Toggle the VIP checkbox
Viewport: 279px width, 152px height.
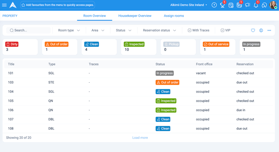(222, 30)
